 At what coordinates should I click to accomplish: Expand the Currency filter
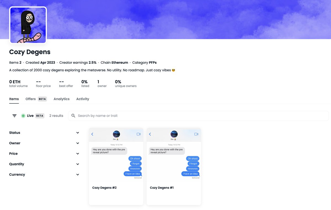coord(44,175)
